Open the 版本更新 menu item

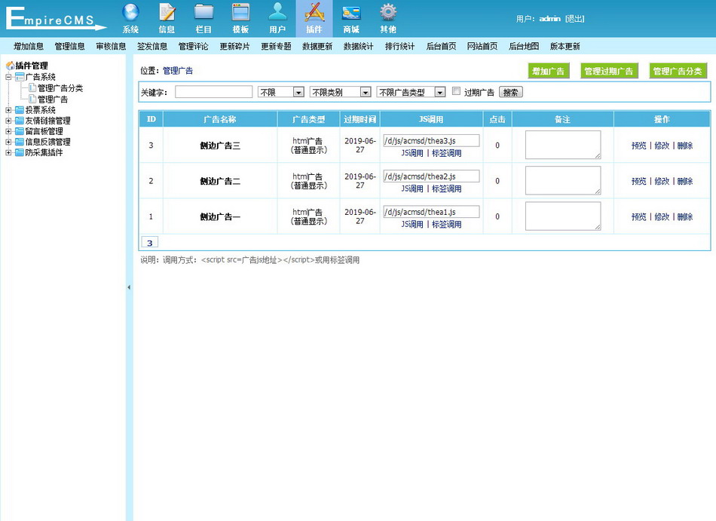565,46
